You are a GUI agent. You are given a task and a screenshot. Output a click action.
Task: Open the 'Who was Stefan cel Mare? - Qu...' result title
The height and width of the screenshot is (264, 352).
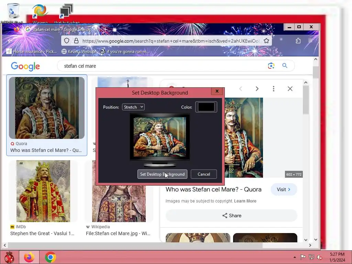(46, 150)
